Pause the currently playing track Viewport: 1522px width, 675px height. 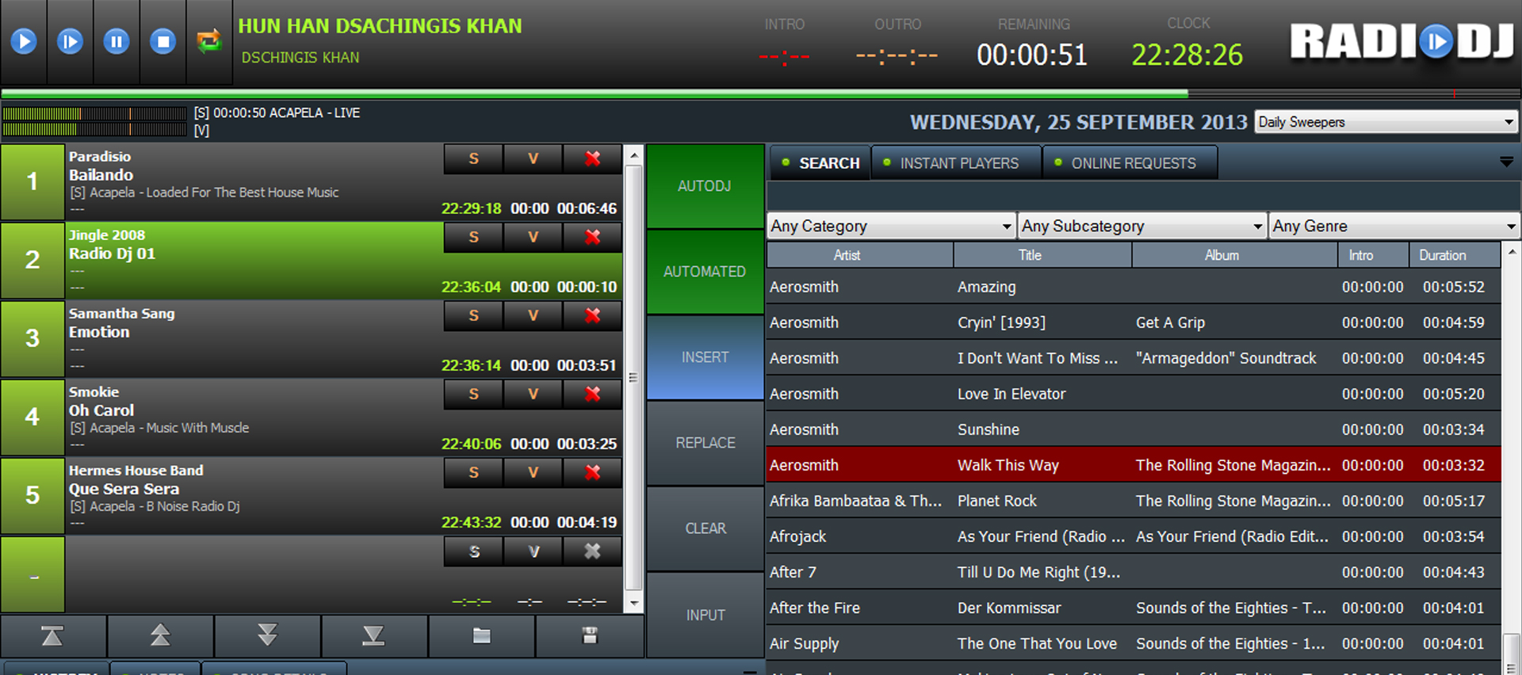[x=117, y=41]
